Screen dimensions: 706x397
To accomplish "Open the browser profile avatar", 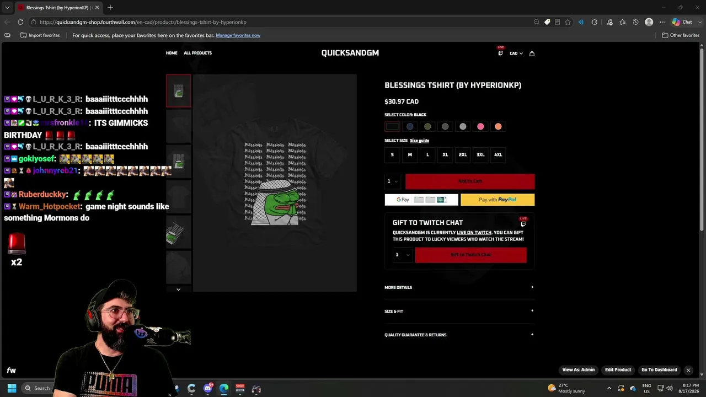I will point(649,22).
